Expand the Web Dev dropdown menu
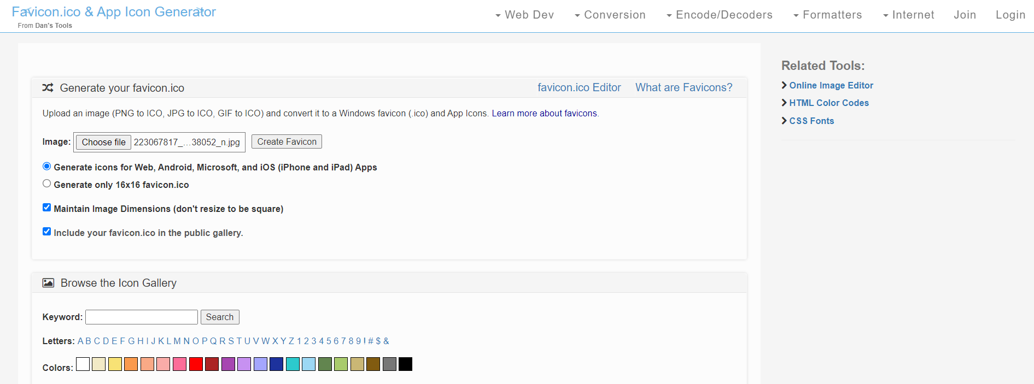This screenshot has width=1034, height=384. pos(524,15)
